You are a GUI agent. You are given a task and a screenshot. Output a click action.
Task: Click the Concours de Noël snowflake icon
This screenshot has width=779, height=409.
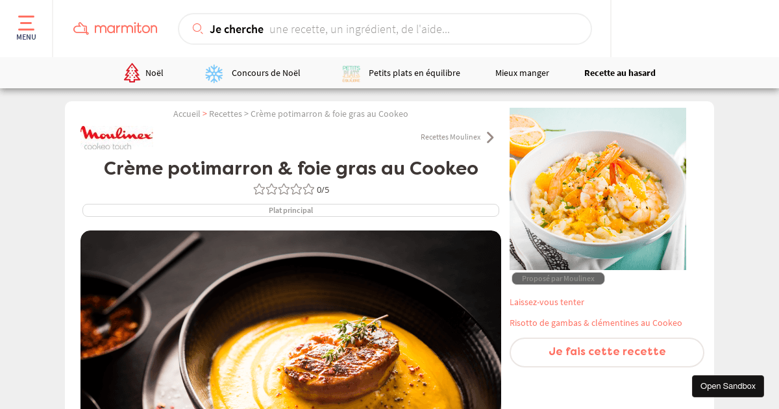[x=214, y=73]
